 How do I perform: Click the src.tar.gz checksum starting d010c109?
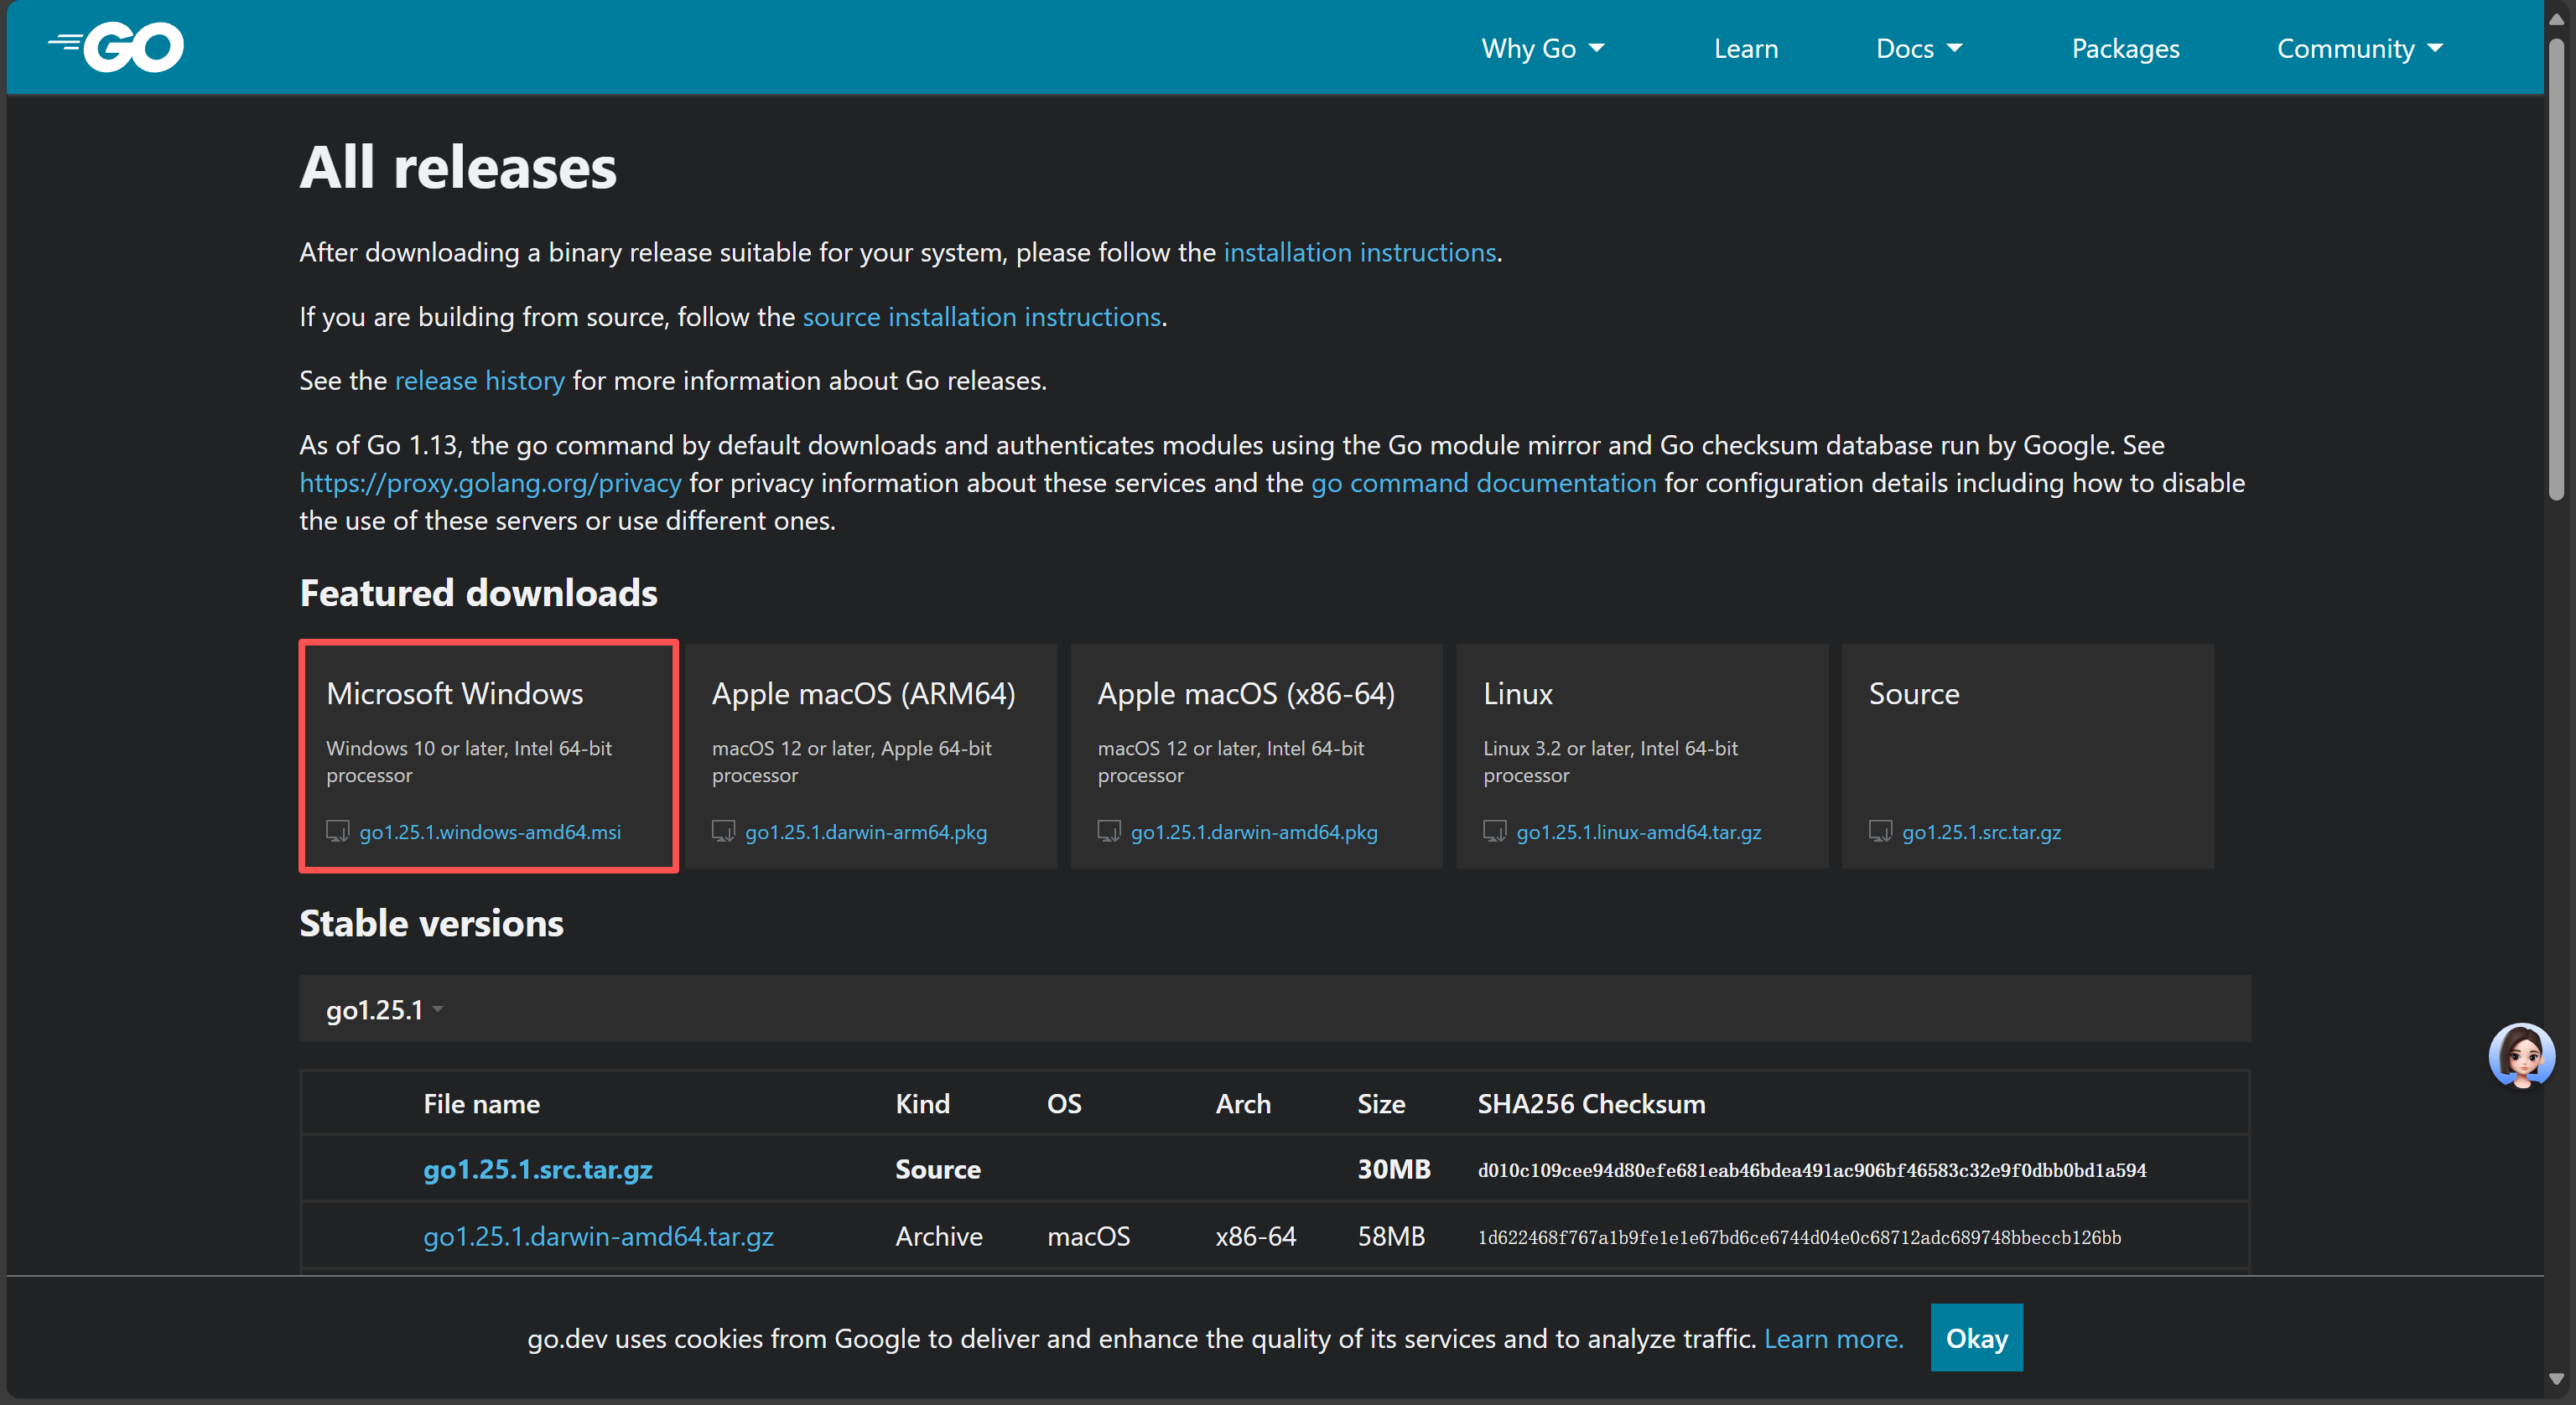click(x=1812, y=1170)
